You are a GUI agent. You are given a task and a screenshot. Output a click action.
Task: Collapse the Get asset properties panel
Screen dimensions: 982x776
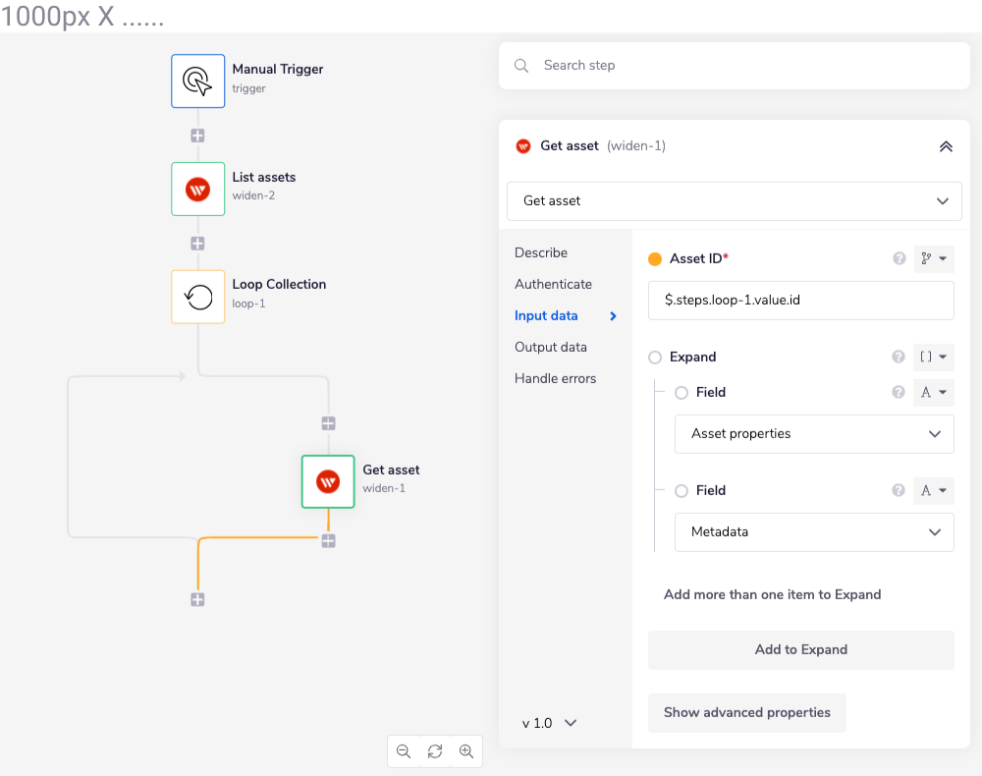click(x=946, y=146)
